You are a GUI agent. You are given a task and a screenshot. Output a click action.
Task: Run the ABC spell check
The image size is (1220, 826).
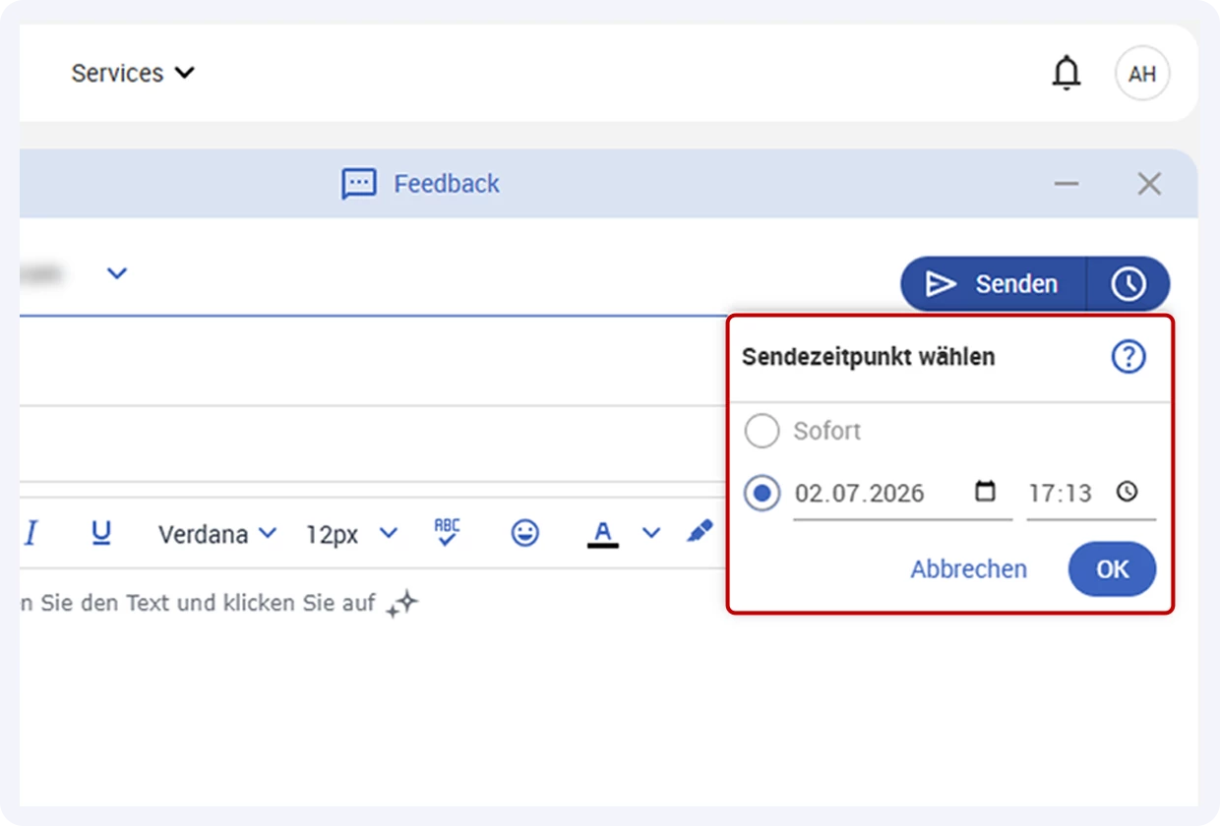coord(447,532)
